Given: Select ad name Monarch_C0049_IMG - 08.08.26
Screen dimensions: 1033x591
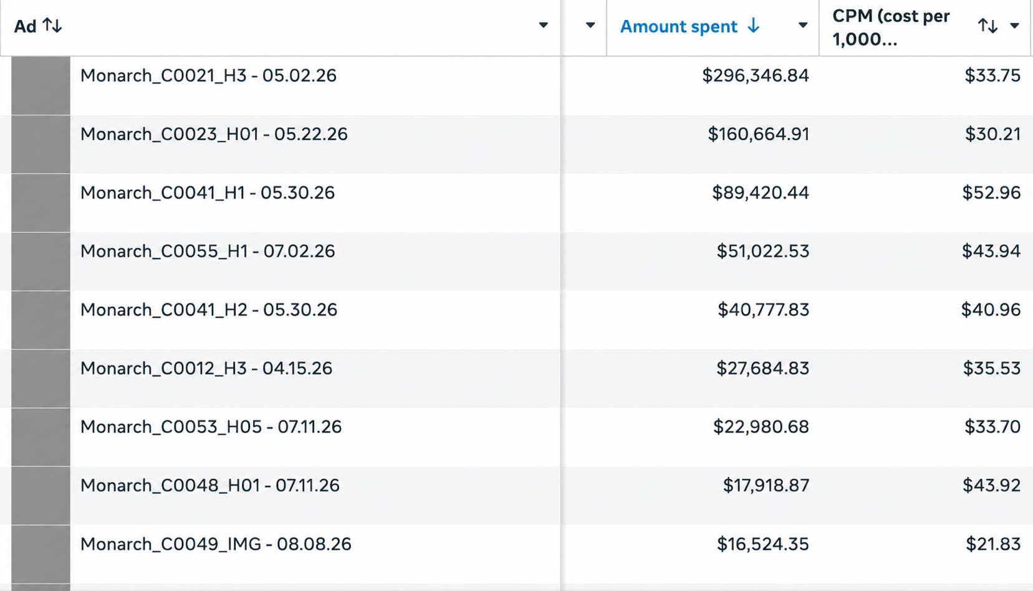Looking at the screenshot, I should coord(216,544).
